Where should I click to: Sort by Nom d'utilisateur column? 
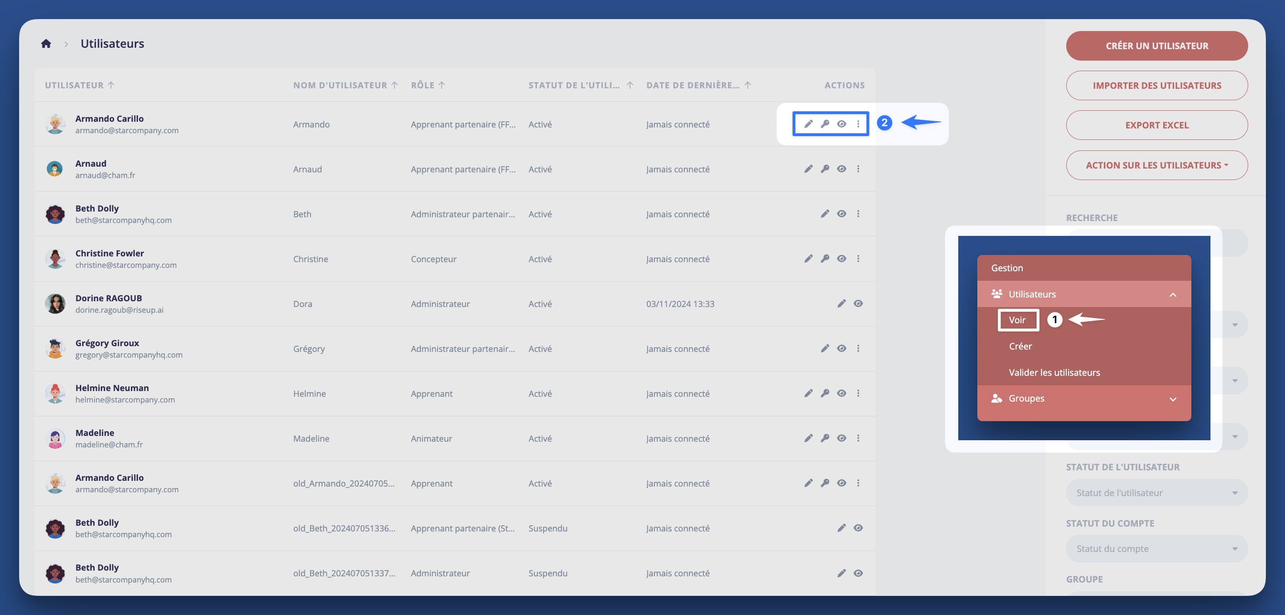click(x=345, y=85)
